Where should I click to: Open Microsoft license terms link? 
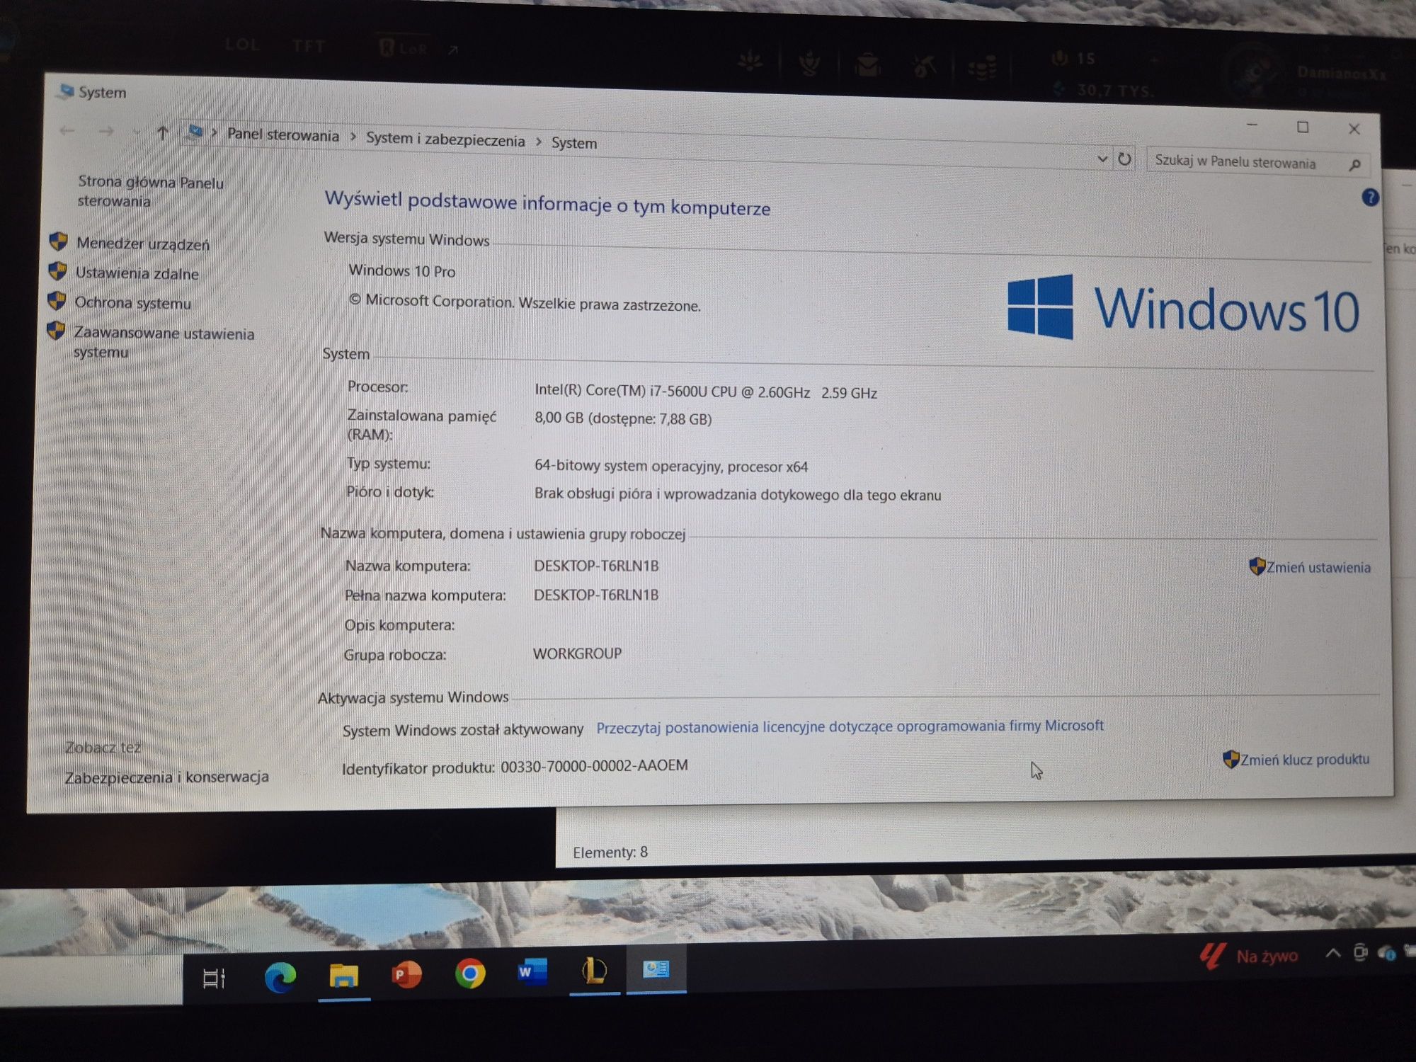(850, 726)
